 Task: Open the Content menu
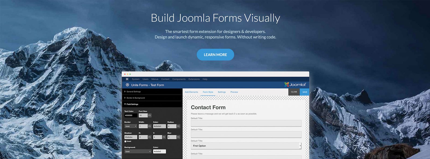click(x=165, y=79)
